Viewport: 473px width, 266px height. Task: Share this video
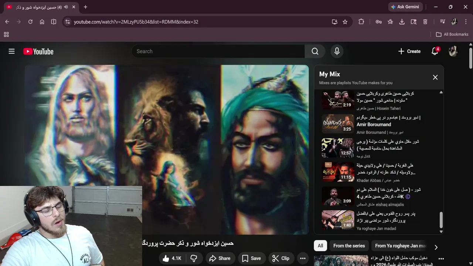click(x=220, y=258)
